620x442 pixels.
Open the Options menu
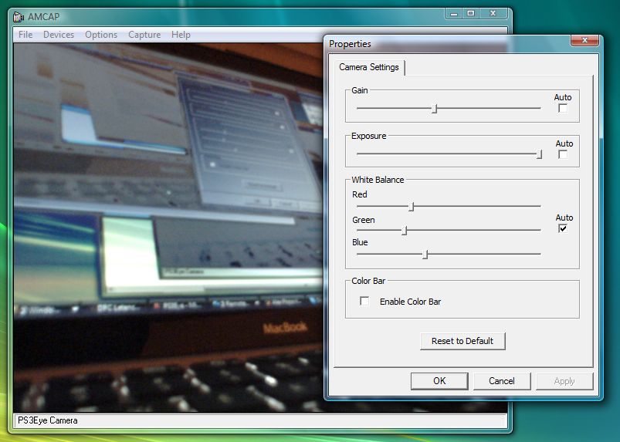coord(101,35)
